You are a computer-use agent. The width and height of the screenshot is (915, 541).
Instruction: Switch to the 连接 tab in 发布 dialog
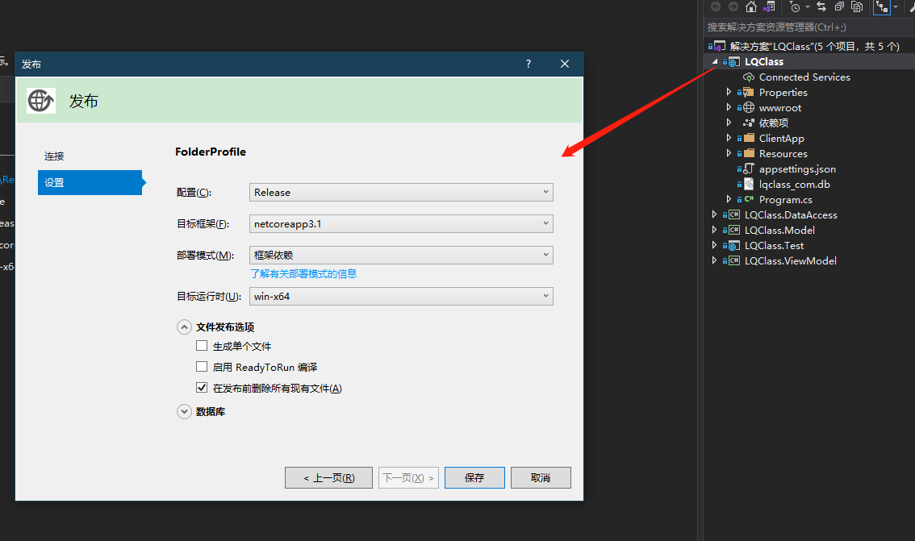pos(54,156)
